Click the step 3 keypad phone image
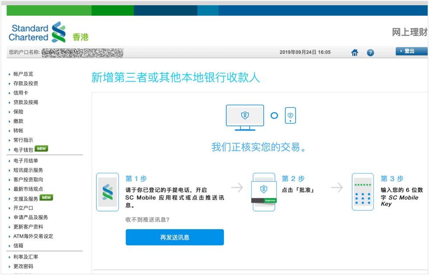 (x=363, y=192)
